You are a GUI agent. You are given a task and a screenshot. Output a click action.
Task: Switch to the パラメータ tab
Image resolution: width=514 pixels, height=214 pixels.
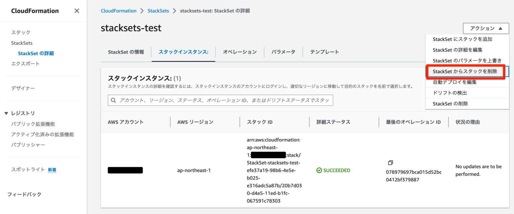[x=283, y=52]
